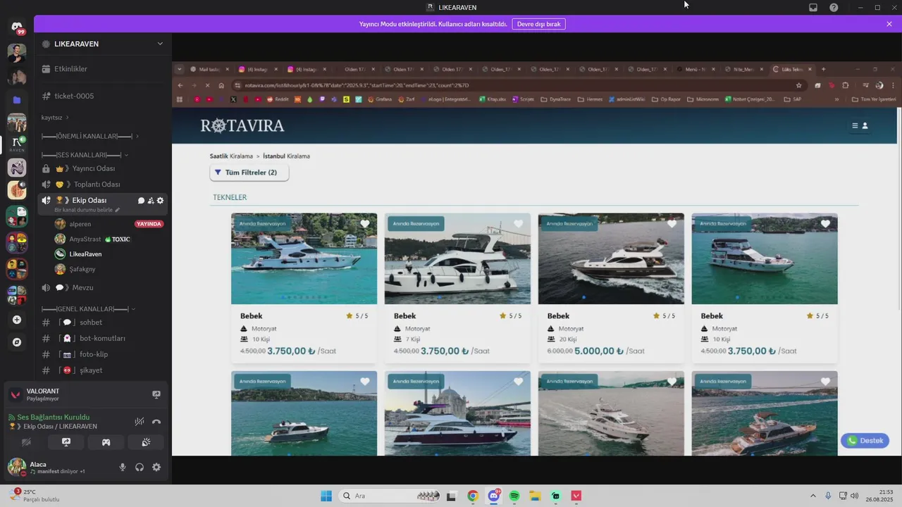Click Devre dışı bırak streamer mode button
This screenshot has width=902, height=507.
(x=538, y=24)
